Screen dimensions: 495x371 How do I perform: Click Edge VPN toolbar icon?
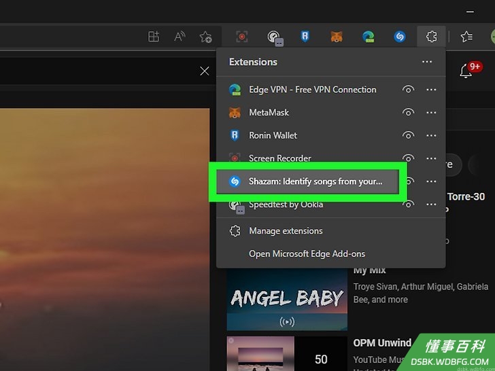click(x=368, y=37)
